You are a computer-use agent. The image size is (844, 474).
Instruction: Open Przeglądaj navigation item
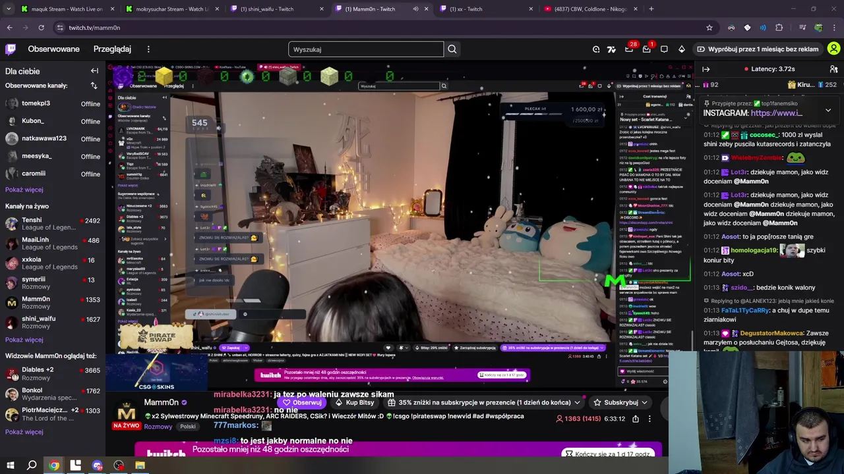112,49
